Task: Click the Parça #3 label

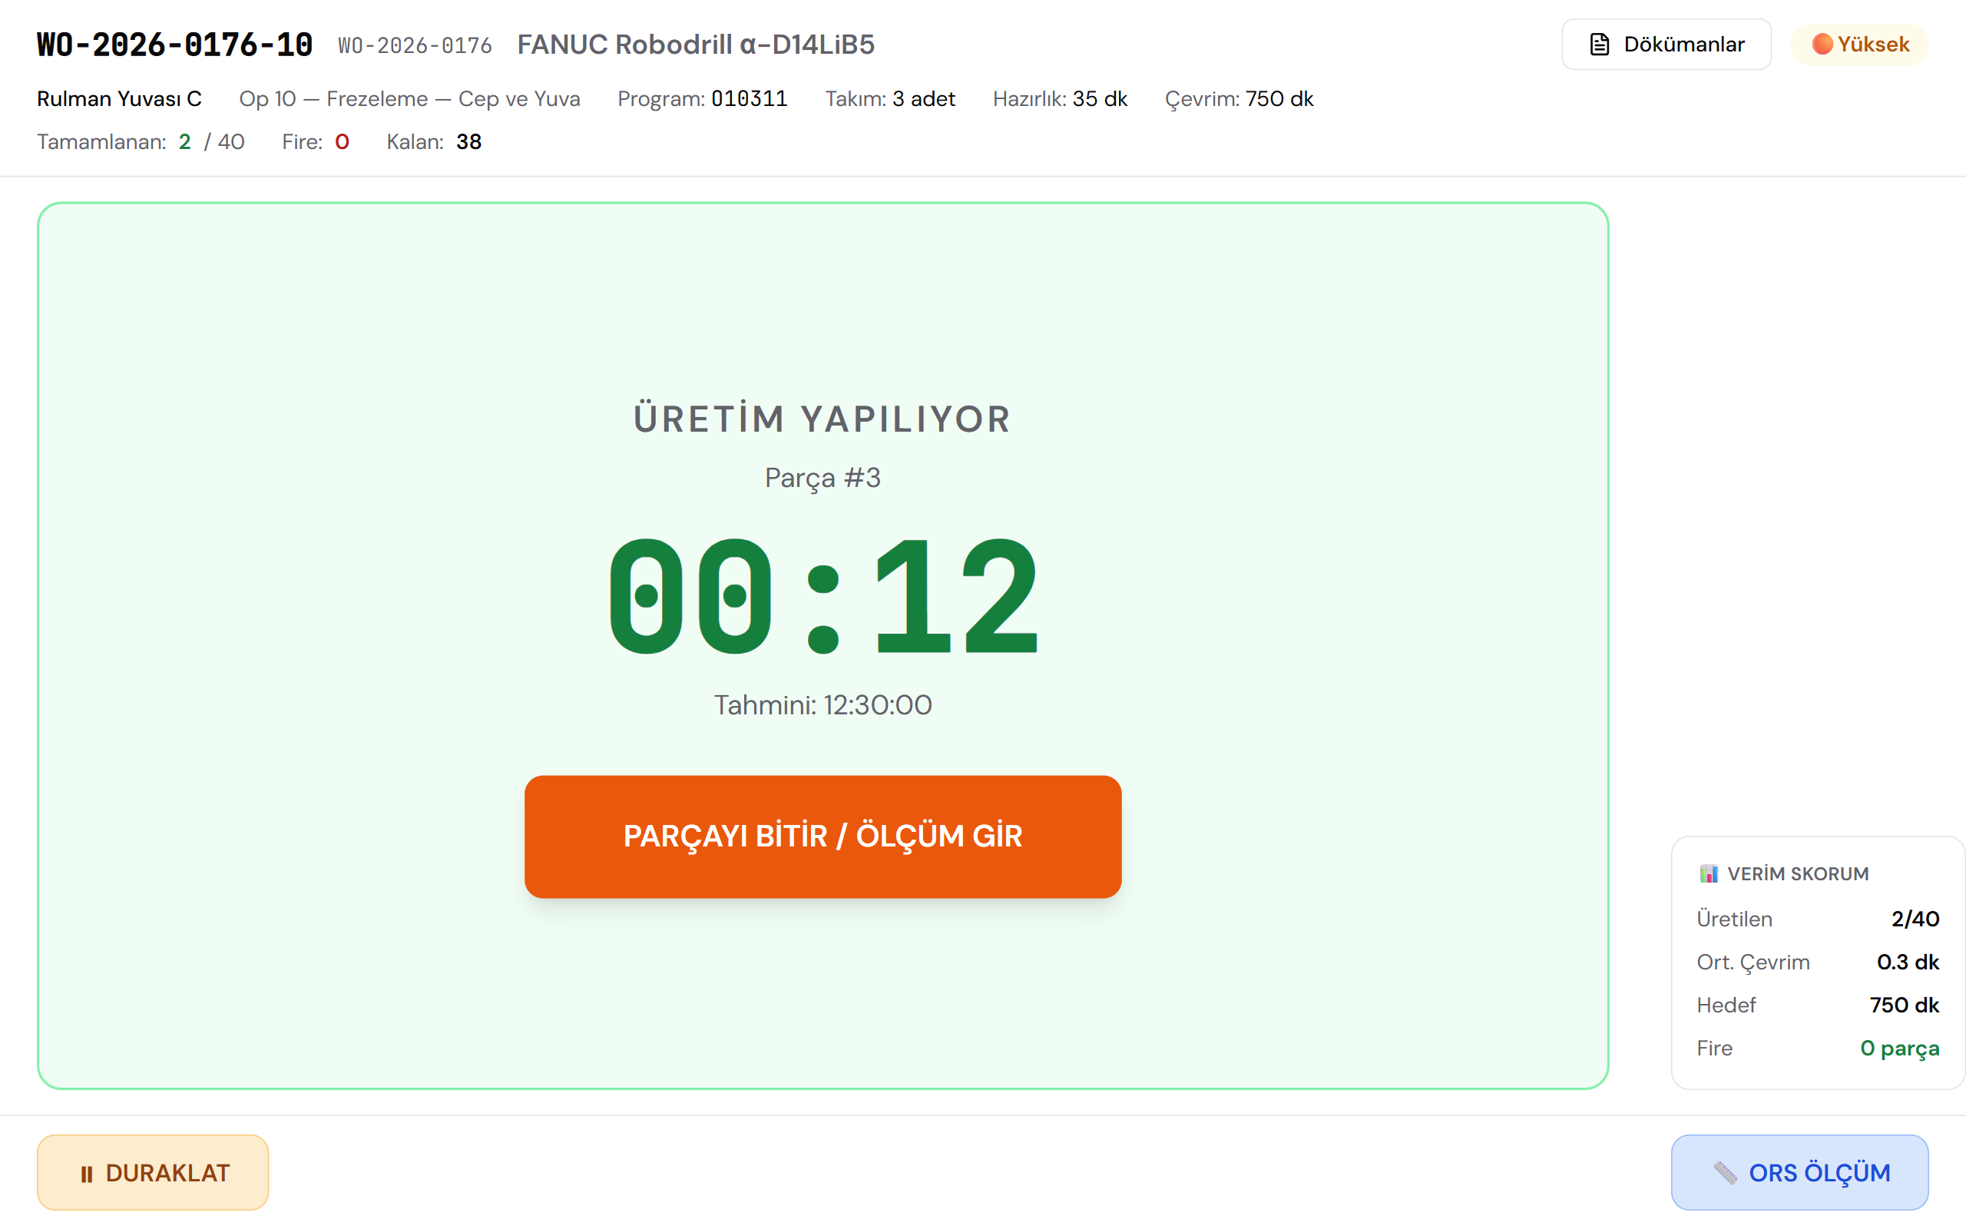Action: click(822, 478)
